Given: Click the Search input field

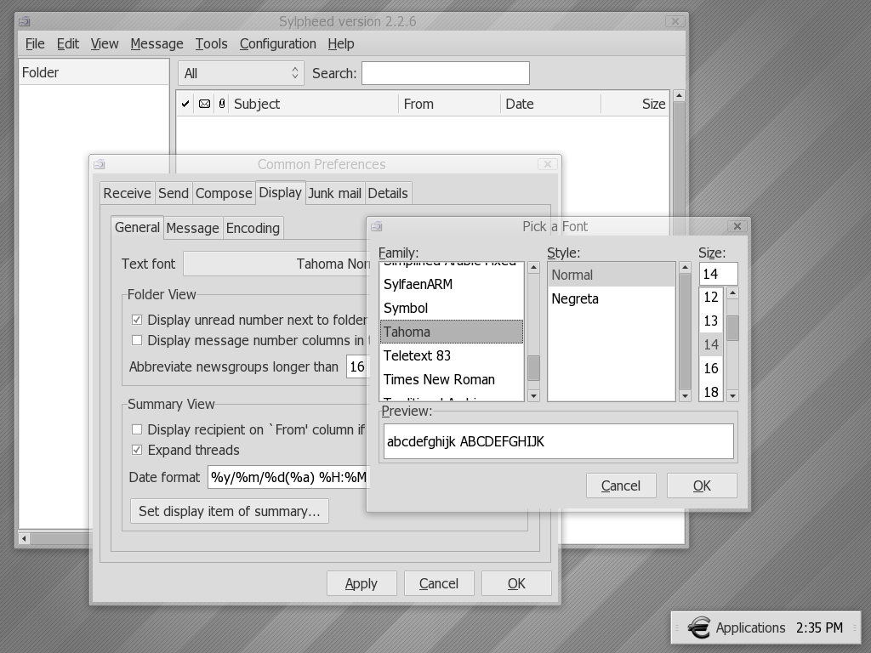Looking at the screenshot, I should [446, 73].
